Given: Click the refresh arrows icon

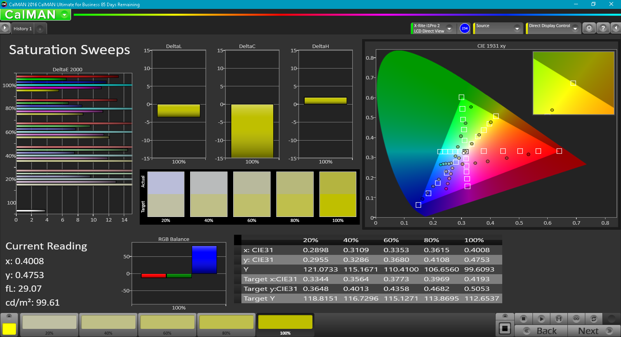Looking at the screenshot, I should pyautogui.click(x=593, y=319).
